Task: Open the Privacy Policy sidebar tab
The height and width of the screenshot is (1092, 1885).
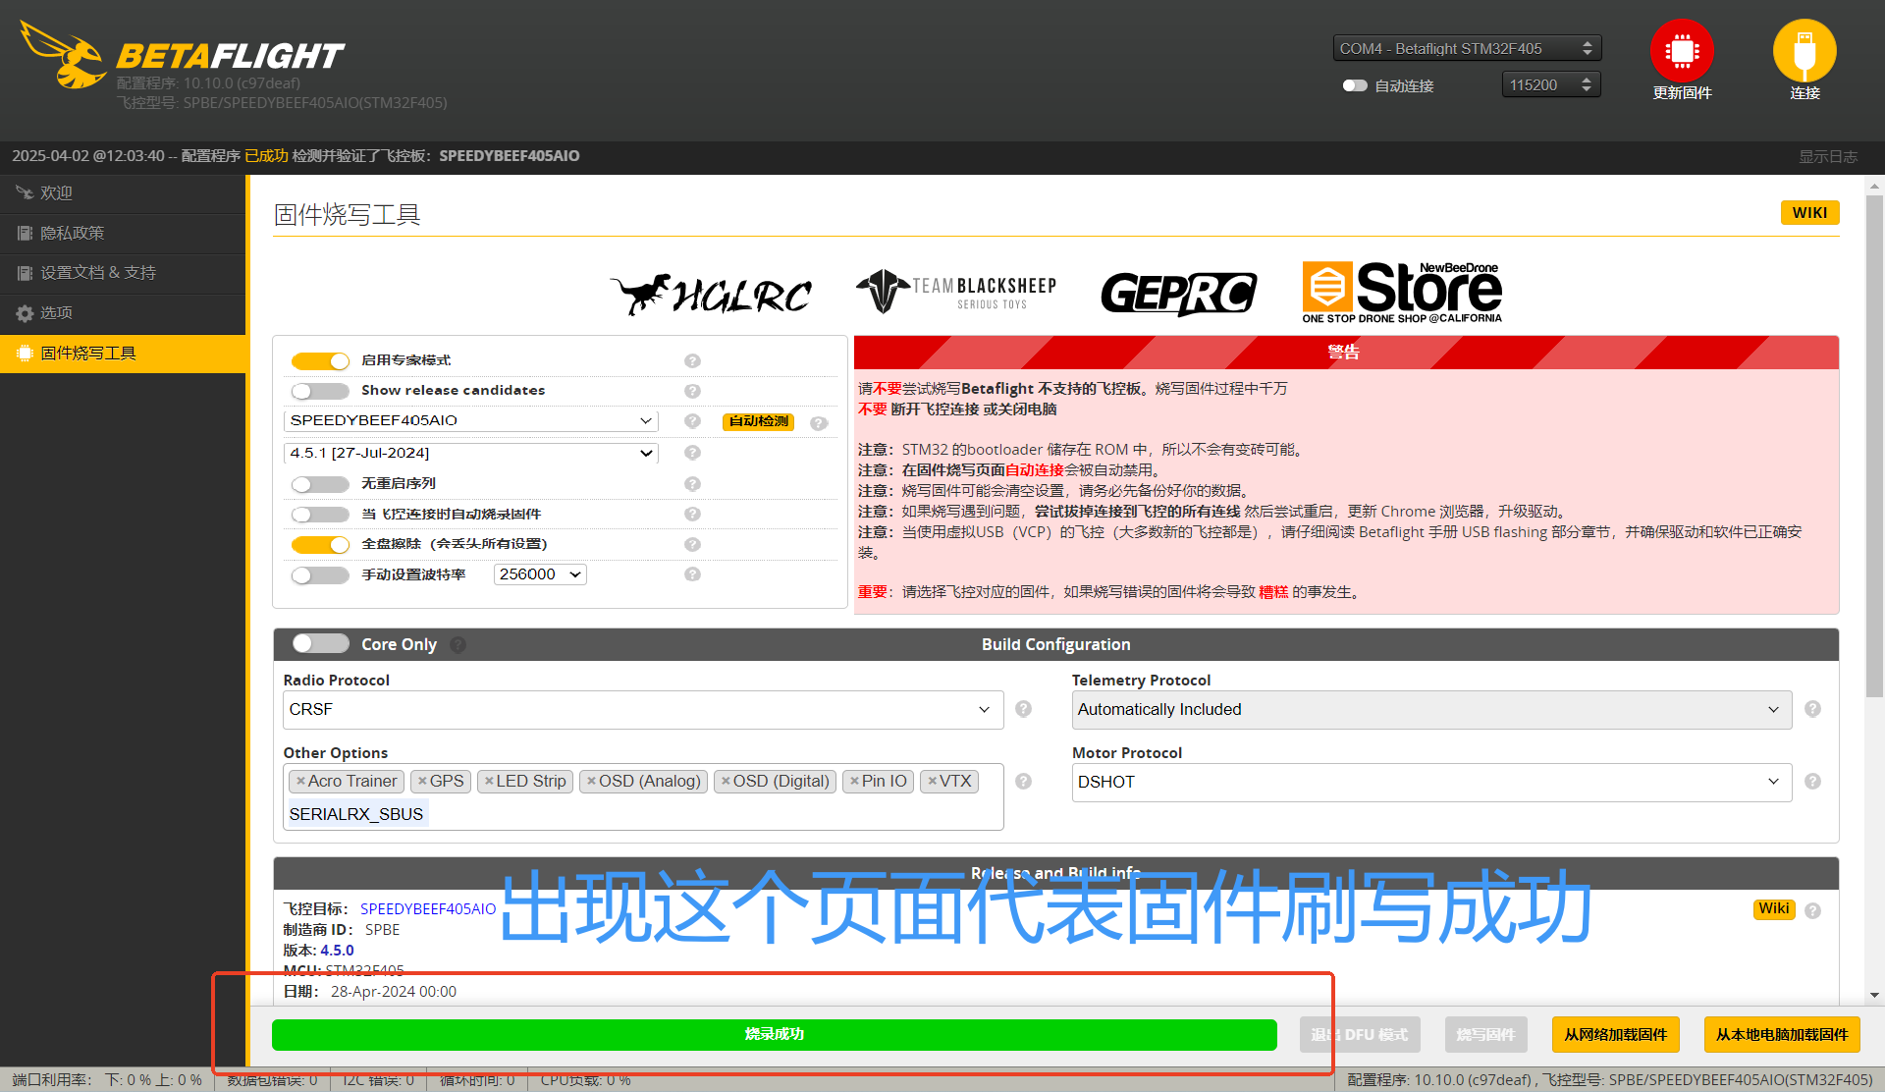Action: coord(123,234)
